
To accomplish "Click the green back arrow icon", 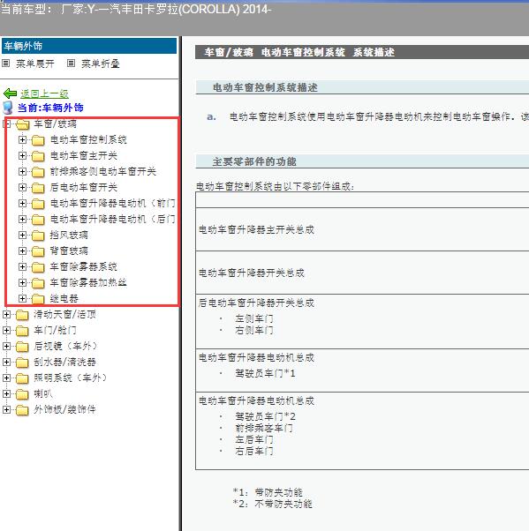I will point(11,93).
